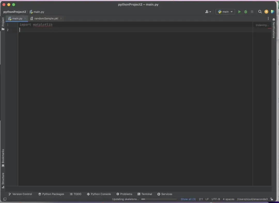Open the TODO tool window
The image size is (279, 203).
click(x=76, y=194)
